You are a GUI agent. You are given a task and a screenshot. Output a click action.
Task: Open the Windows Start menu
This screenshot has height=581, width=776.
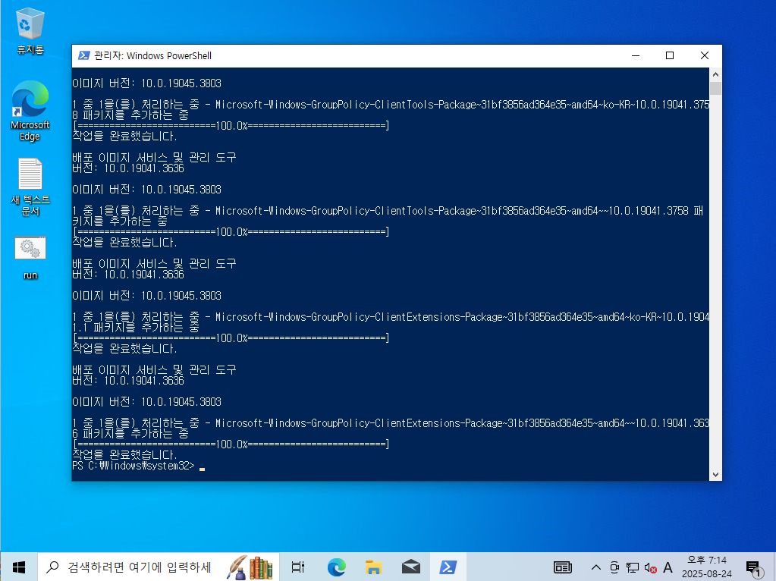click(19, 567)
